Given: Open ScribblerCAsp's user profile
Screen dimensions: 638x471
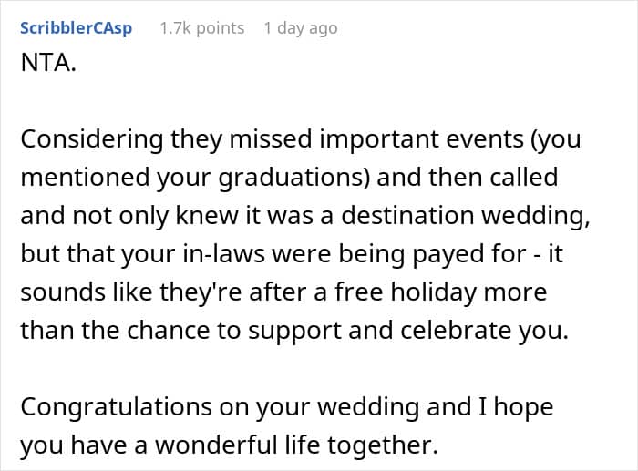Looking at the screenshot, I should click(76, 28).
